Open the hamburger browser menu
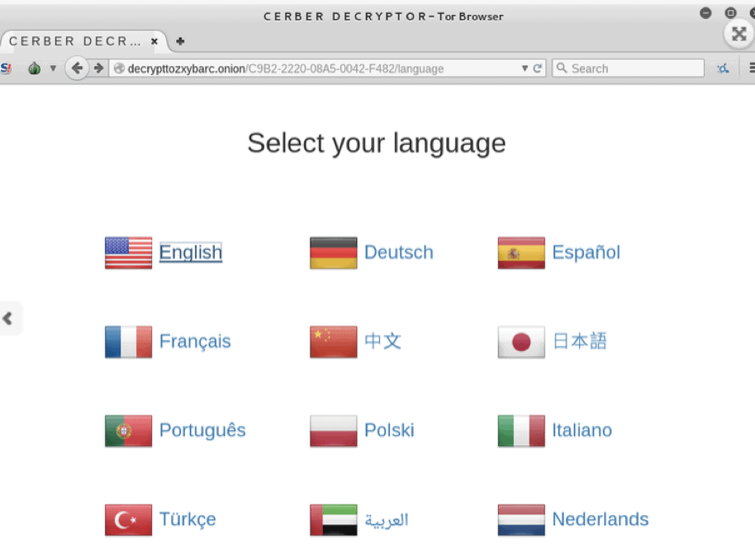The width and height of the screenshot is (755, 550). coord(751,69)
